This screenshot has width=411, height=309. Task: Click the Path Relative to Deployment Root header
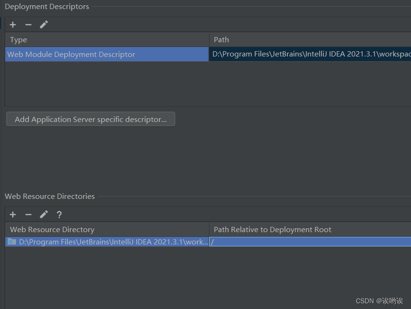pos(273,229)
